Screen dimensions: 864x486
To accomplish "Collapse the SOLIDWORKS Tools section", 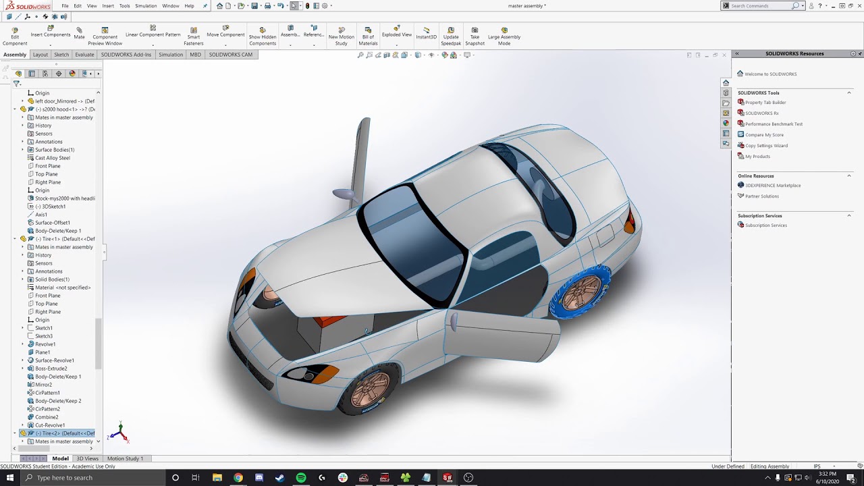I will coord(849,92).
